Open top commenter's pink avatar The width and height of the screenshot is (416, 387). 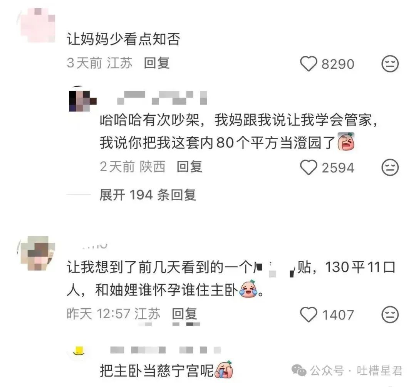tap(36, 25)
